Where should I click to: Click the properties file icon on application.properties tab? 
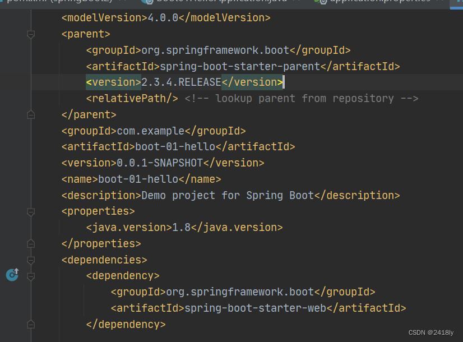[x=320, y=1]
